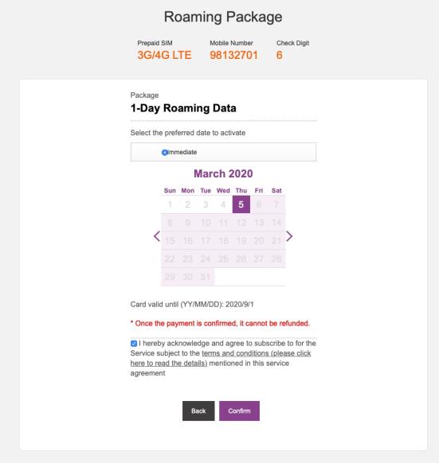
Task: Click the March 2020 month heading
Action: (223, 173)
